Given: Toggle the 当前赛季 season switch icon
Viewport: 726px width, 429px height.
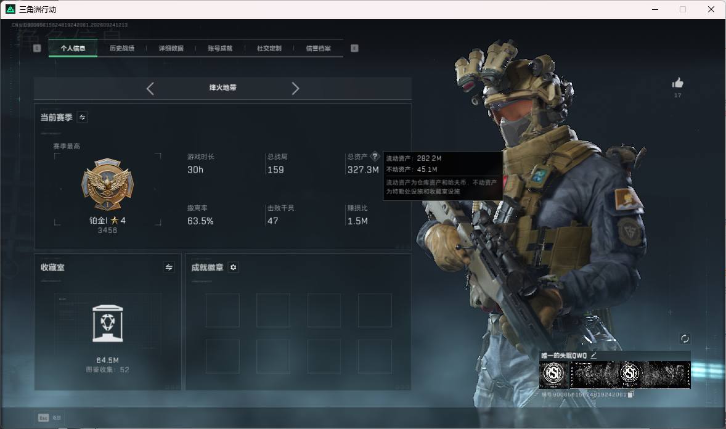Looking at the screenshot, I should point(83,117).
